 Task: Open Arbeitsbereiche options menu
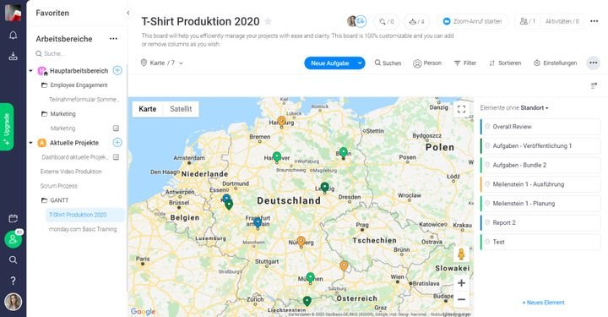coord(113,39)
